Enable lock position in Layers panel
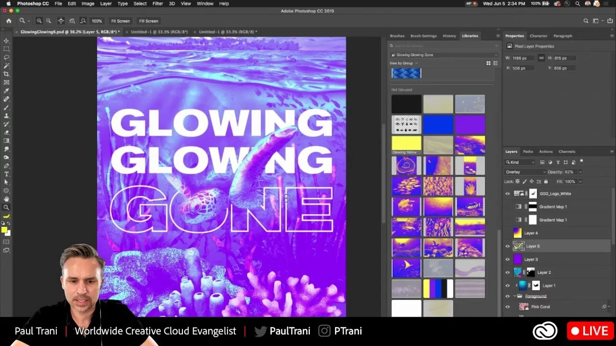This screenshot has width=616, height=346. pyautogui.click(x=532, y=181)
